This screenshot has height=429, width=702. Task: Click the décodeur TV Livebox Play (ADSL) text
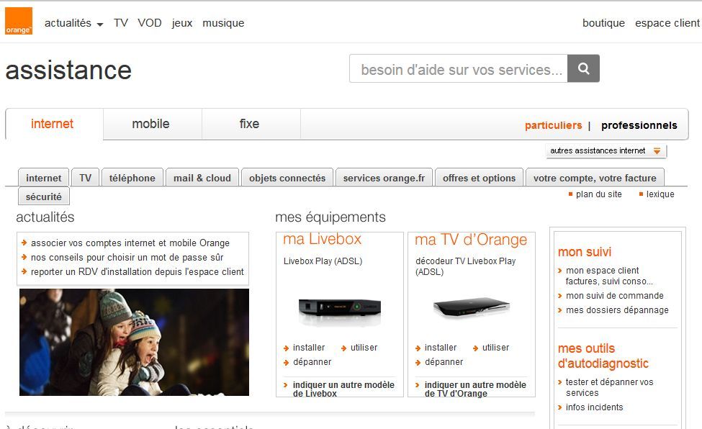pyautogui.click(x=465, y=266)
